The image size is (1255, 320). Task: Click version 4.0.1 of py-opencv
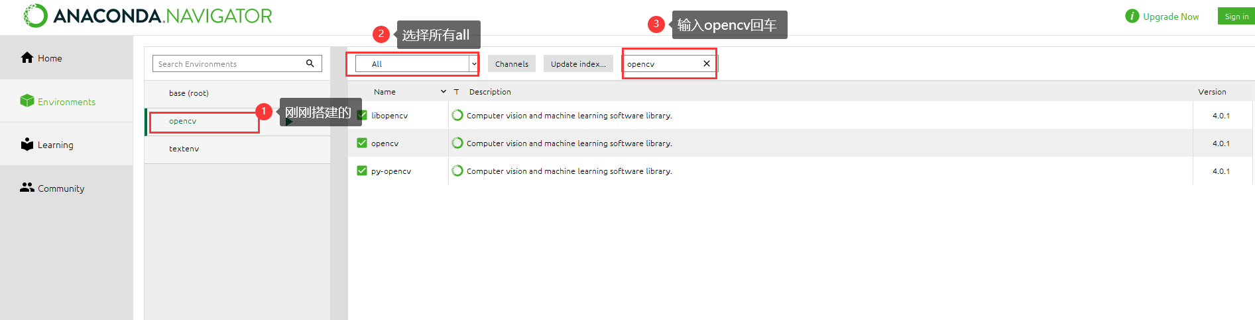(x=1221, y=171)
